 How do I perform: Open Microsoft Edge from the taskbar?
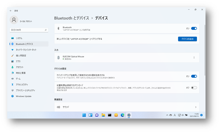click(122, 115)
